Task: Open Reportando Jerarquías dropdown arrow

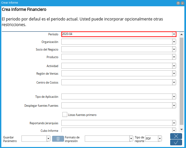Action: (174, 123)
